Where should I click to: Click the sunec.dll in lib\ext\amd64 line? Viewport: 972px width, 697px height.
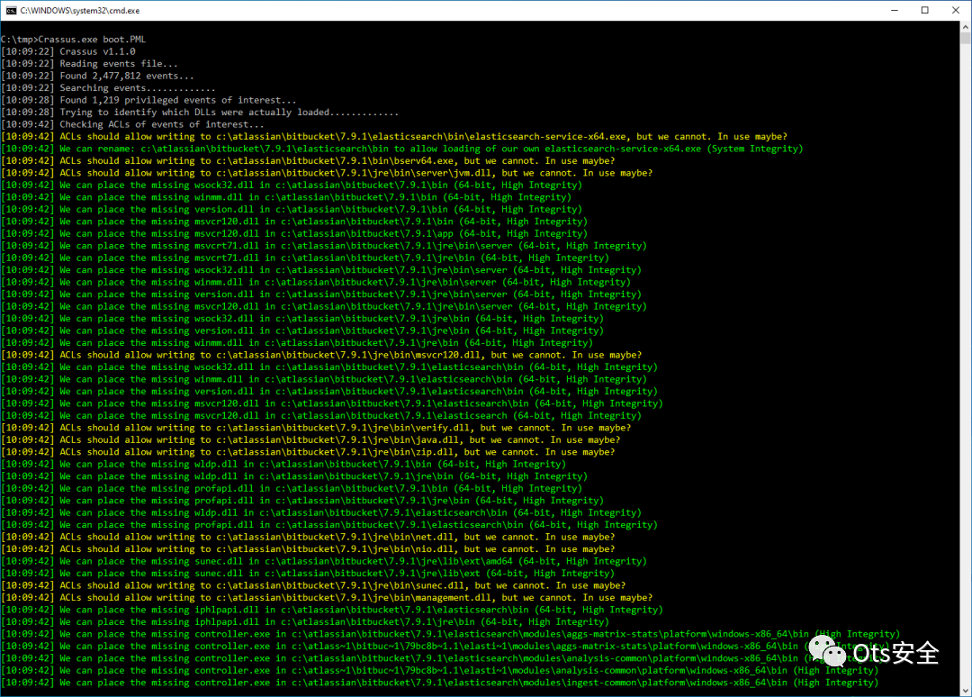pos(324,561)
